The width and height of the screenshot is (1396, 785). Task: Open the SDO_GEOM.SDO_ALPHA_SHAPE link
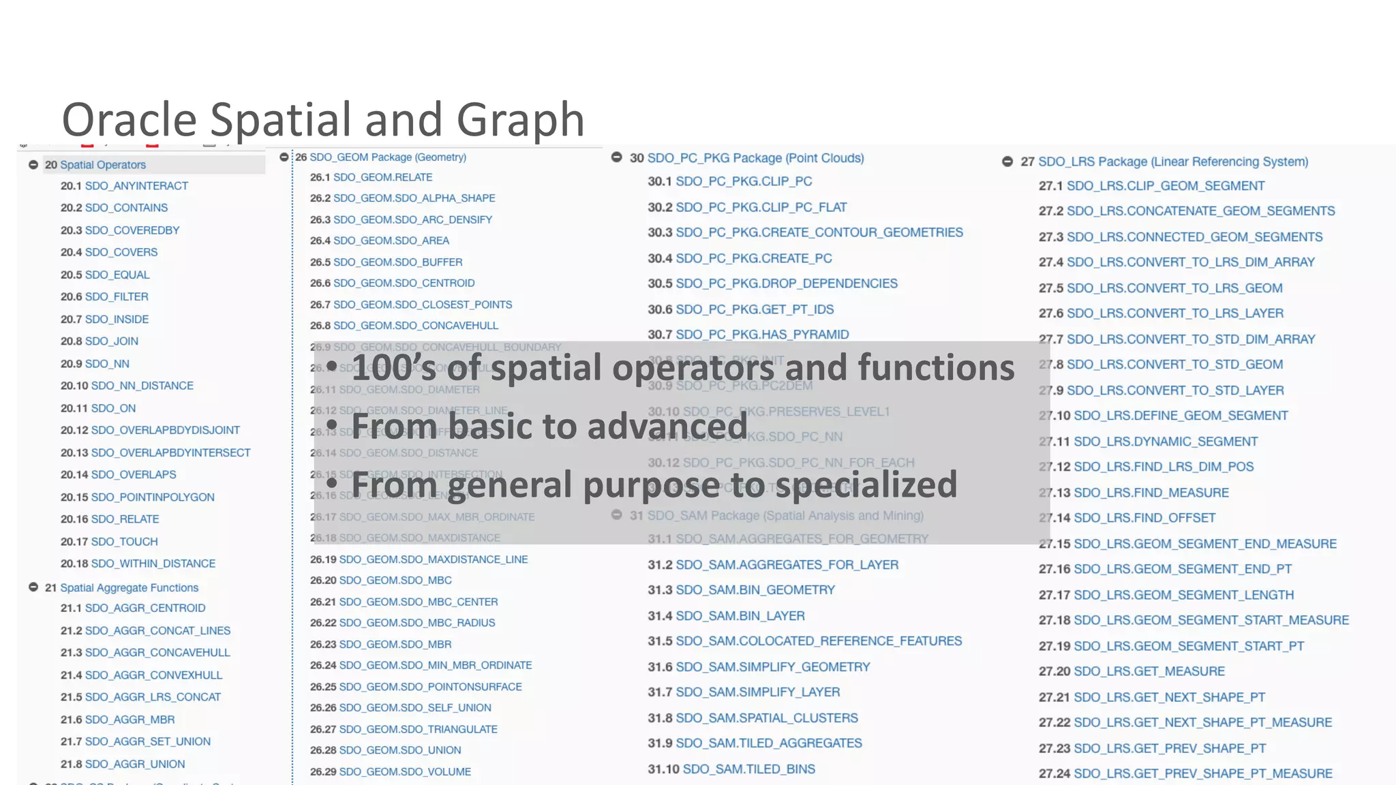tap(414, 198)
